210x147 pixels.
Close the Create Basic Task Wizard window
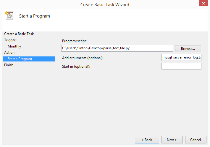(x=203, y=3)
